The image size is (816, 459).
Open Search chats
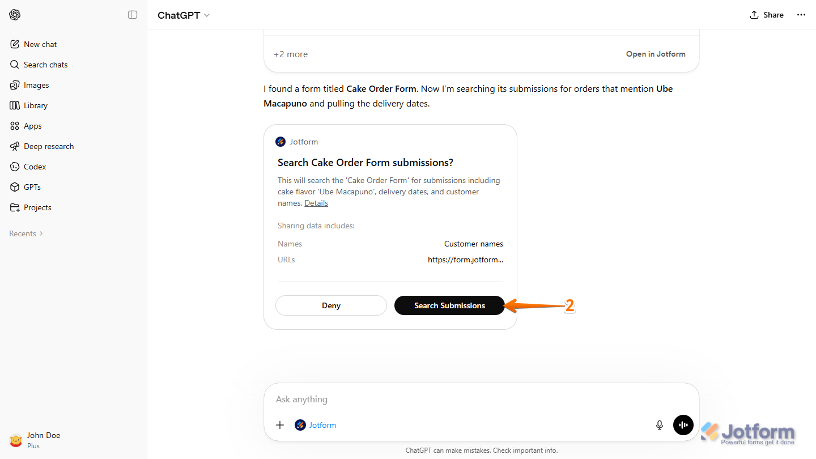[45, 64]
